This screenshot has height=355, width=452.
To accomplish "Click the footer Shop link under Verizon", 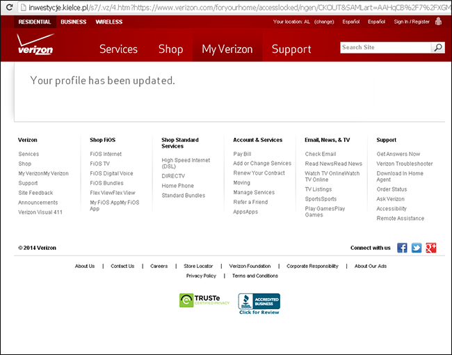I will point(25,164).
